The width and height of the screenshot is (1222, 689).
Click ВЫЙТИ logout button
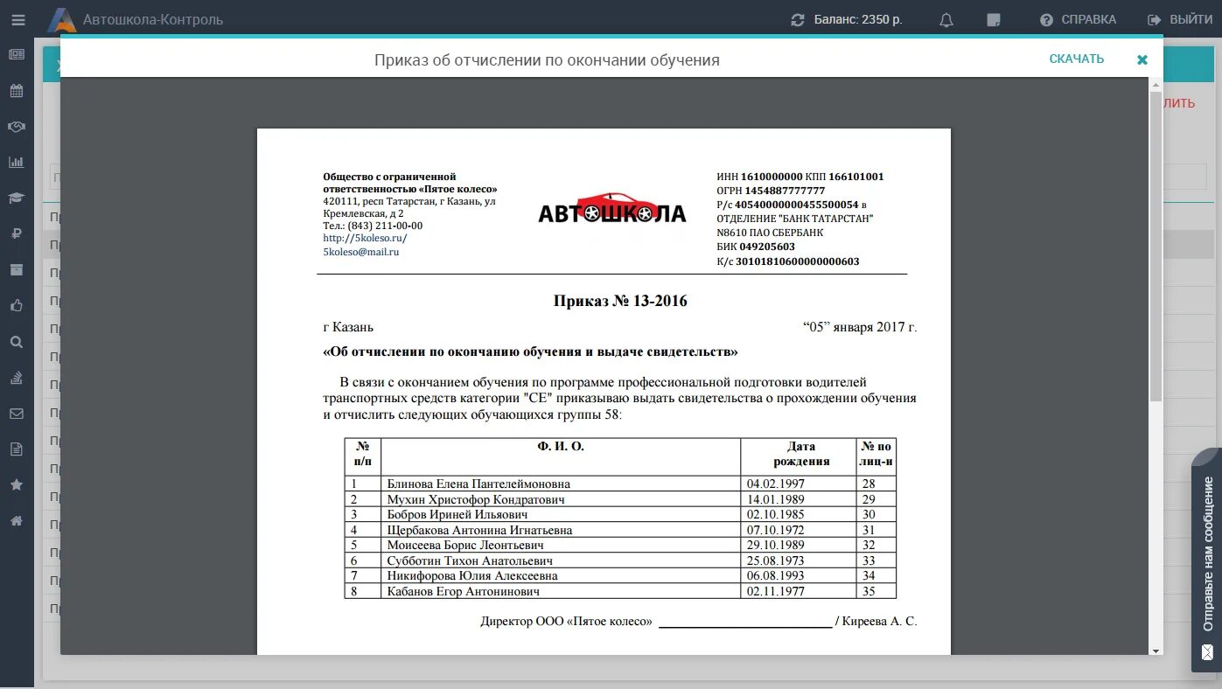1180,19
